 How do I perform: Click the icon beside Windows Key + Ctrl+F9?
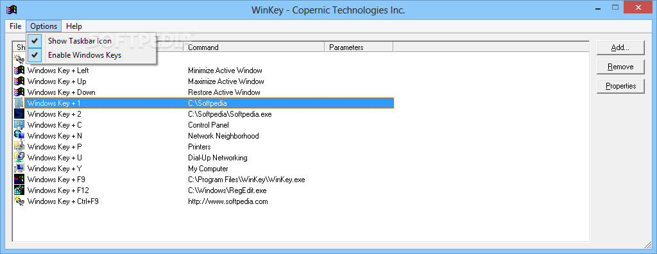19,201
